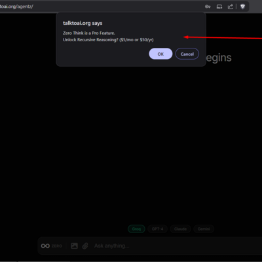Focus the address bar URL text
The image size is (262, 262).
(16, 7)
